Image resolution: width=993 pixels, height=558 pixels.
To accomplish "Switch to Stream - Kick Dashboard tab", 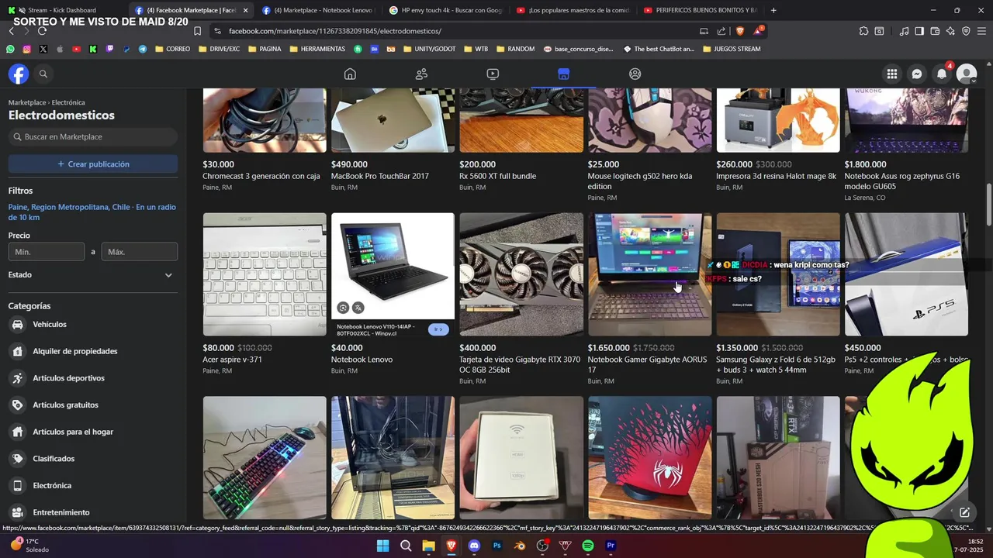I will click(62, 10).
